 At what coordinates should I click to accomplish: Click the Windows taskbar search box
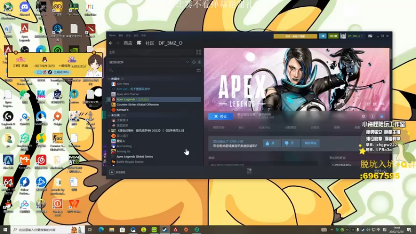[x=48, y=229]
